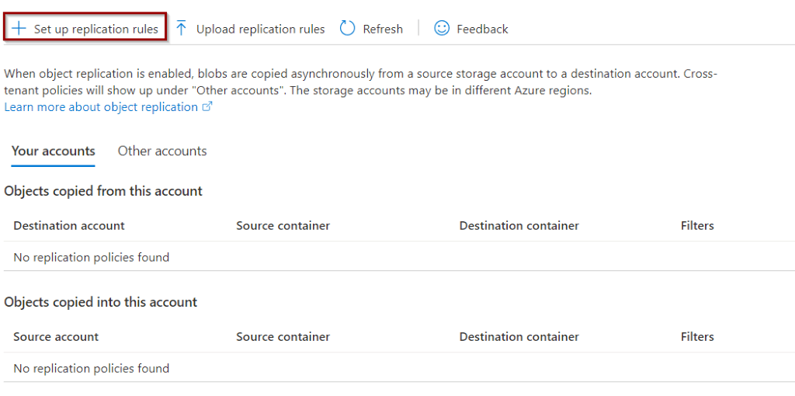Switch to the Other accounts tab
Image resolution: width=795 pixels, height=396 pixels.
[162, 151]
